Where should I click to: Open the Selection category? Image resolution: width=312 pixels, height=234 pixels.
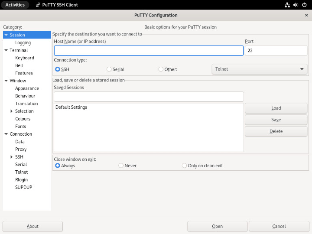(x=24, y=111)
